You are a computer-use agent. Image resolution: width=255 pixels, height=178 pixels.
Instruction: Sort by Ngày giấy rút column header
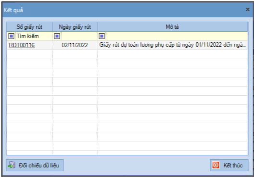(75, 27)
